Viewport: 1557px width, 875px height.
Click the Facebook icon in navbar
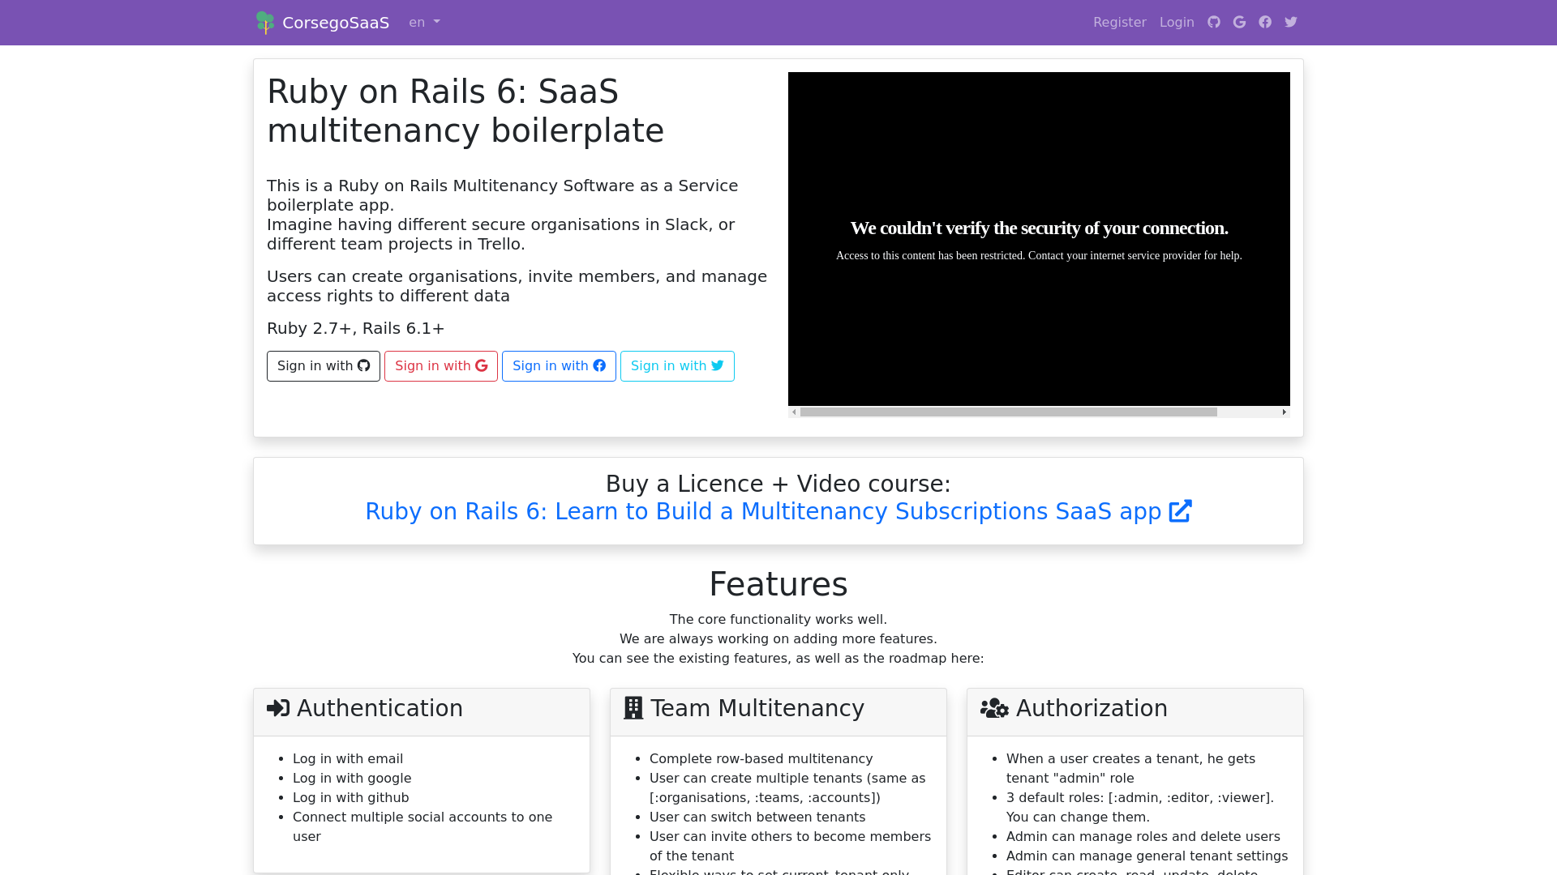[1265, 22]
